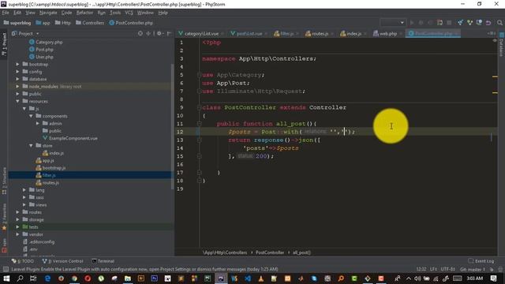Expand the vendor folder

(17, 234)
